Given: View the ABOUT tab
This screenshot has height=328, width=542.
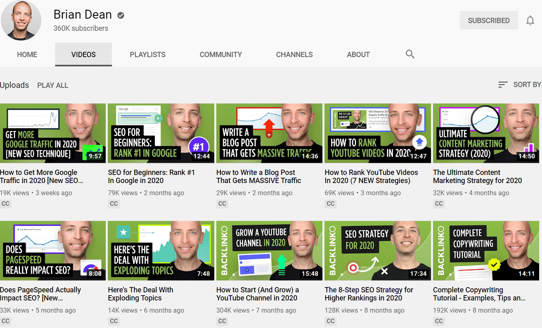Looking at the screenshot, I should (358, 55).
